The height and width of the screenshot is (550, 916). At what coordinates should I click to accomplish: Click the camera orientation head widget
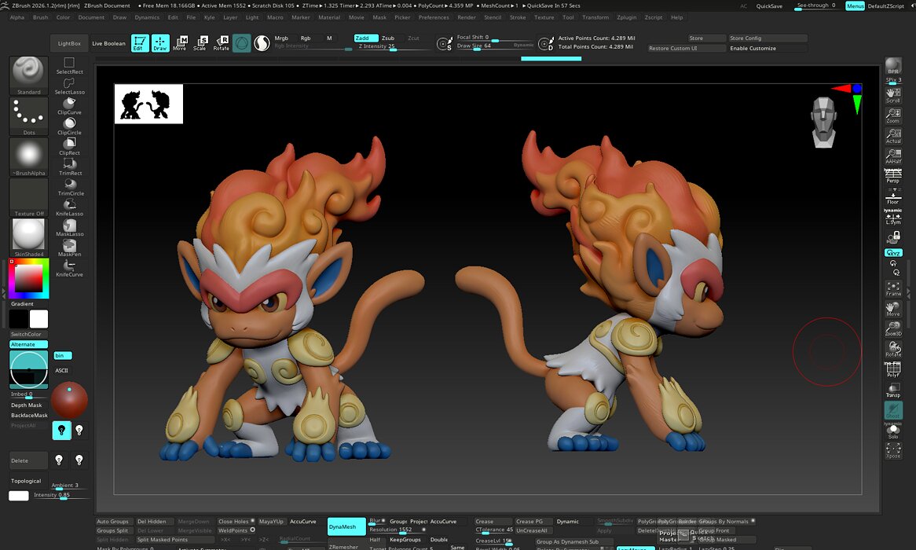(824, 122)
